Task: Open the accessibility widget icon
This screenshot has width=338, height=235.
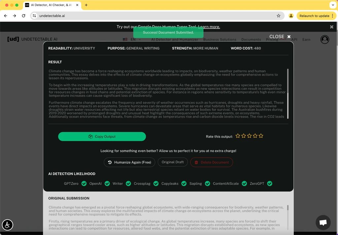Action: 8,225
